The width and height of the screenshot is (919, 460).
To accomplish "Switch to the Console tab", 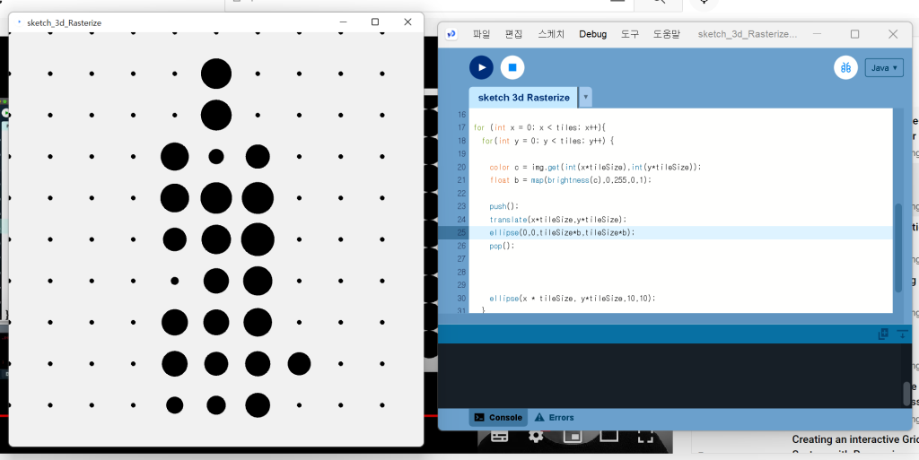I will pos(498,418).
